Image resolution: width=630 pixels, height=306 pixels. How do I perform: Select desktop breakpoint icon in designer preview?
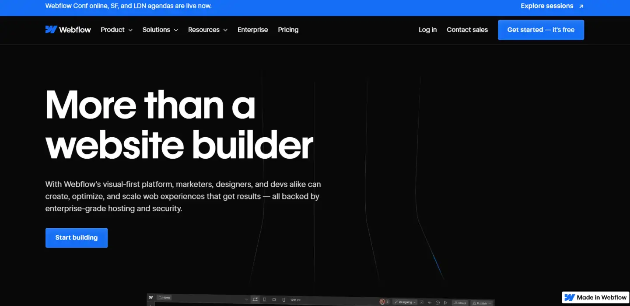point(255,299)
